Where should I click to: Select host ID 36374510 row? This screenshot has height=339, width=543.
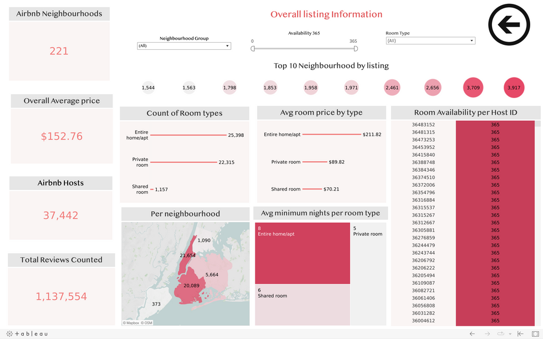point(463,177)
